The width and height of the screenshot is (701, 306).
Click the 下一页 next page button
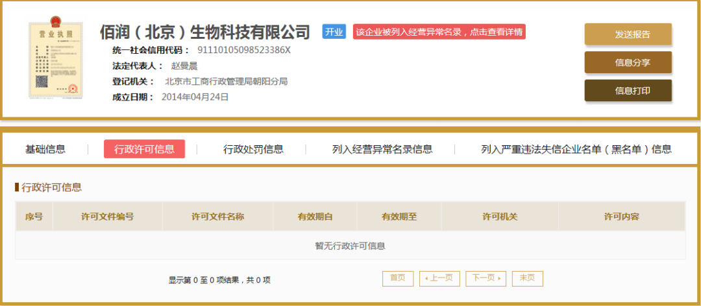point(486,278)
